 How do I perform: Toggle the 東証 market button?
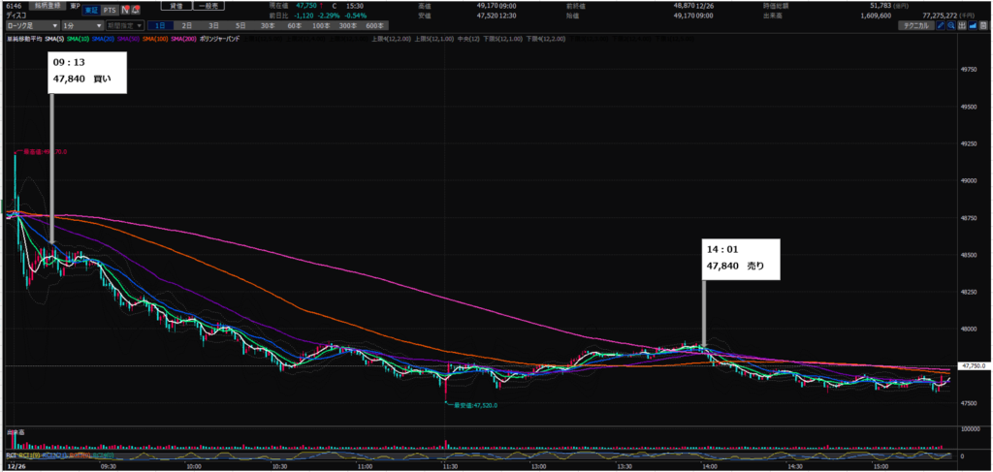click(x=91, y=10)
